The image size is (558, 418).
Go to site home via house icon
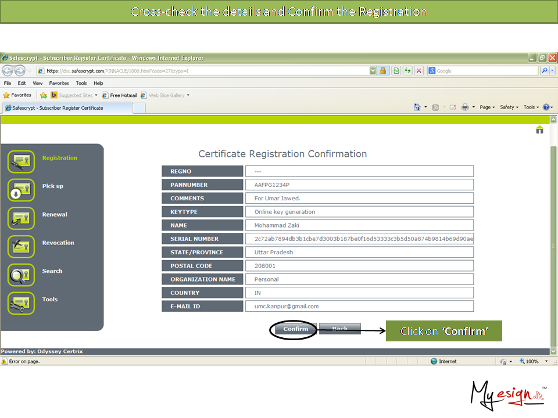tap(539, 130)
